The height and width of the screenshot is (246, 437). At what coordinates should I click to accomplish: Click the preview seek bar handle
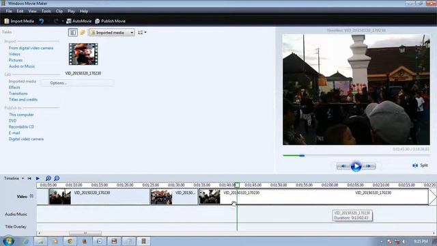[x=302, y=155]
